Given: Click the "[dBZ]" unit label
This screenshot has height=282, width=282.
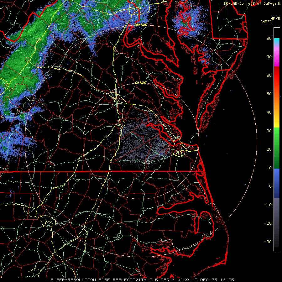Looking at the screenshot, I should click(x=266, y=22).
